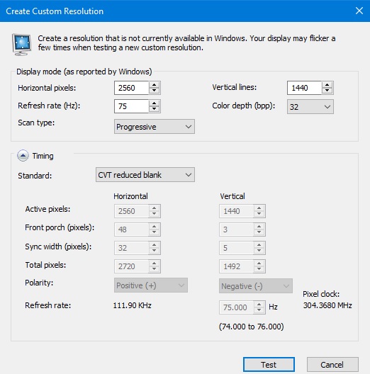Increase Horizontal pixels with up arrow

coord(155,85)
